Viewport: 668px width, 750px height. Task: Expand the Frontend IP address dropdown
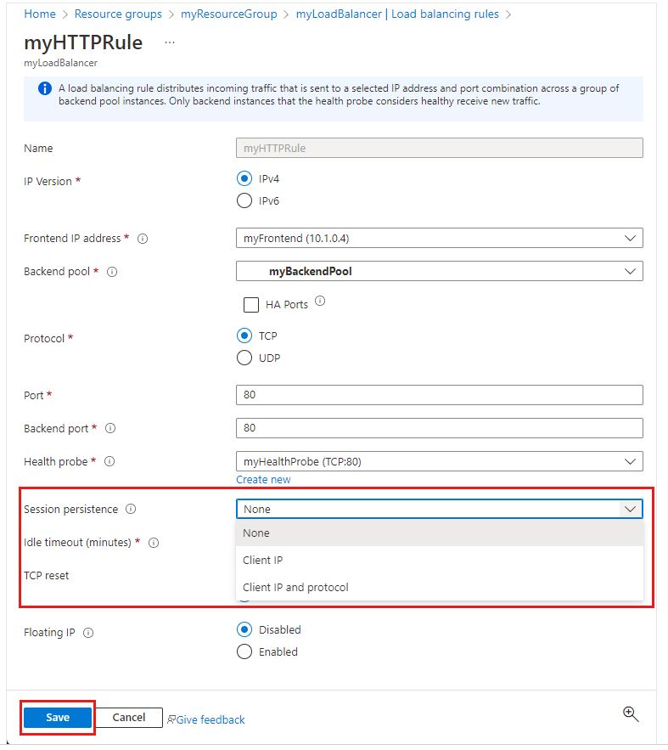click(x=439, y=239)
